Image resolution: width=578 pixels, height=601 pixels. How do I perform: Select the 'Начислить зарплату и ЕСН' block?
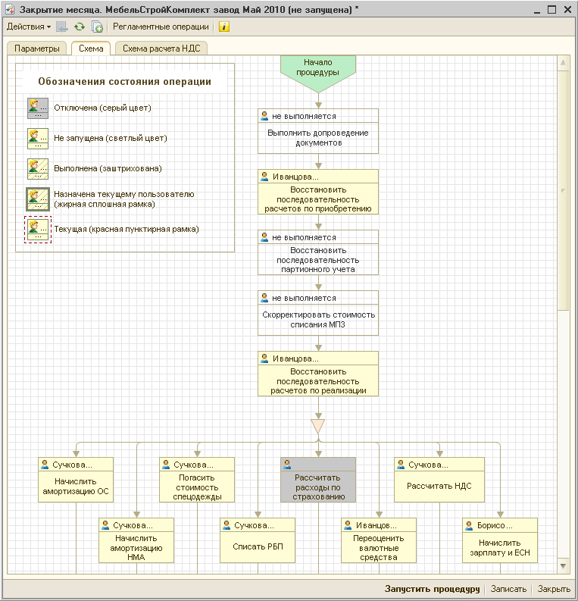click(x=500, y=540)
